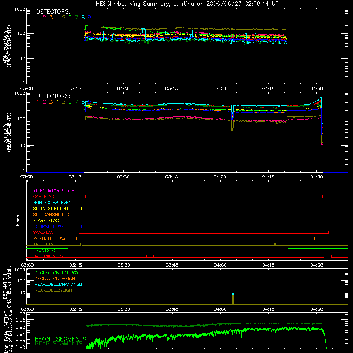
Task: Click the DETECTORS: heading in the front segments plot
Action: [53, 11]
